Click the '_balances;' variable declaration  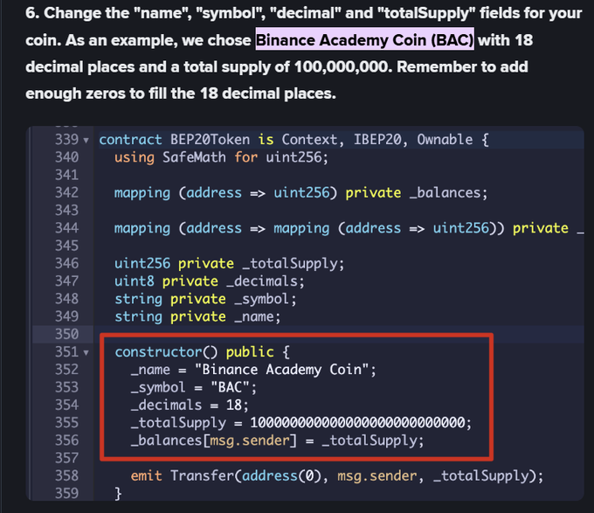(449, 193)
